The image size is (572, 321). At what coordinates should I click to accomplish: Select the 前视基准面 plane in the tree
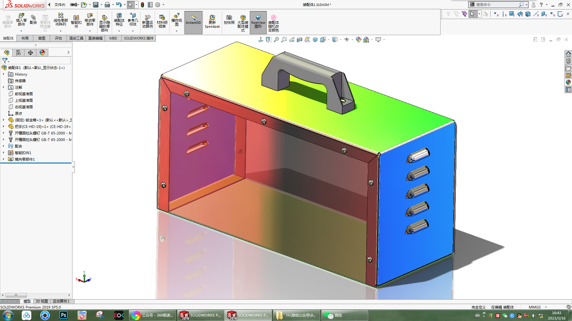(x=21, y=94)
